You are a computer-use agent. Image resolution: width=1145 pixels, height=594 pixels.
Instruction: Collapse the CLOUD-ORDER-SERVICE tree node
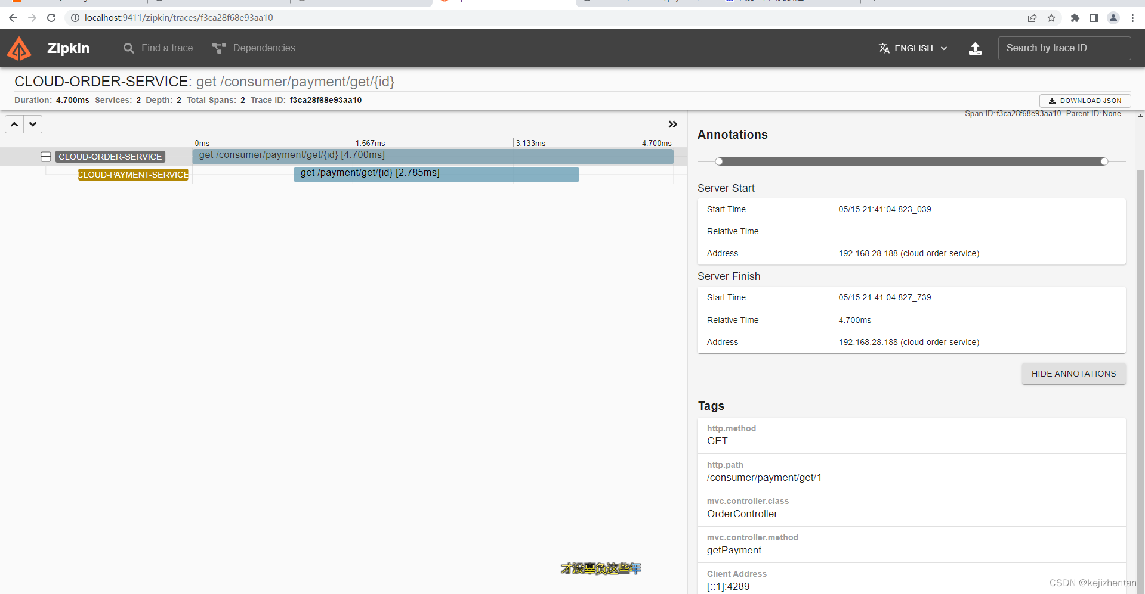coord(45,157)
